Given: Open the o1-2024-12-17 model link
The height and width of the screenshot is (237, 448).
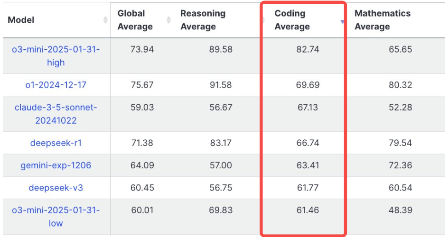Looking at the screenshot, I should [x=56, y=85].
